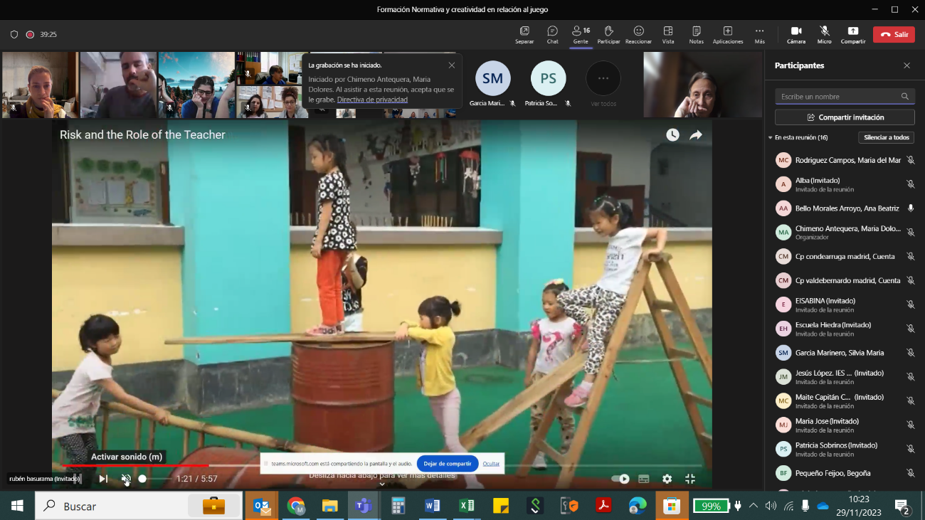Click Ver todos participants overflow

pyautogui.click(x=603, y=80)
